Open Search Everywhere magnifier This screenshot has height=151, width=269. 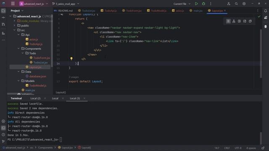[x=236, y=4]
